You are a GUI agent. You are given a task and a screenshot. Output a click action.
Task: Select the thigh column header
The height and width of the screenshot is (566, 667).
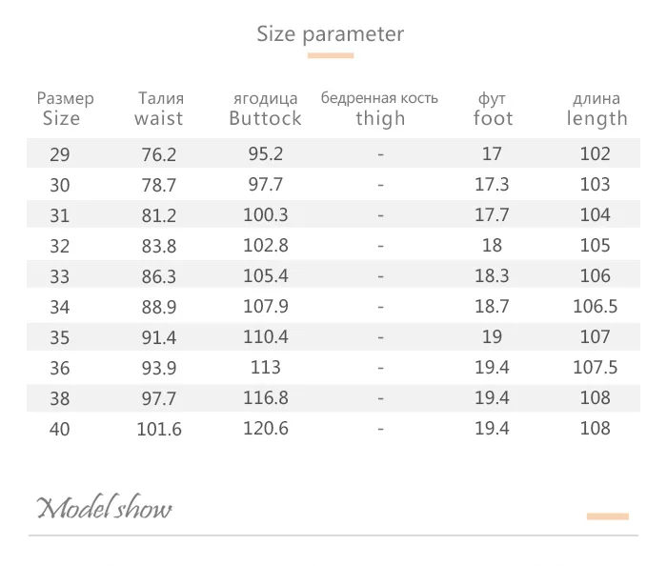pos(379,109)
